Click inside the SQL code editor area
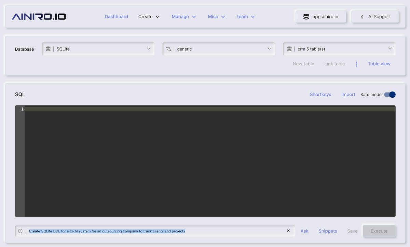Viewport: 410px width, 247px height. click(210, 161)
